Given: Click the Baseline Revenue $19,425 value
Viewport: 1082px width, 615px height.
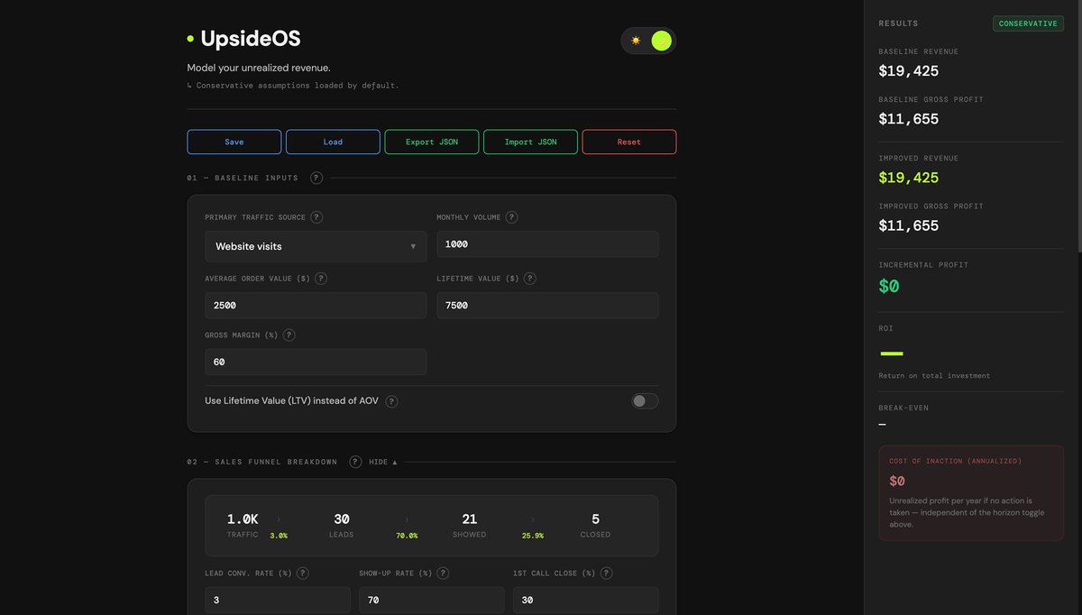Looking at the screenshot, I should [909, 70].
